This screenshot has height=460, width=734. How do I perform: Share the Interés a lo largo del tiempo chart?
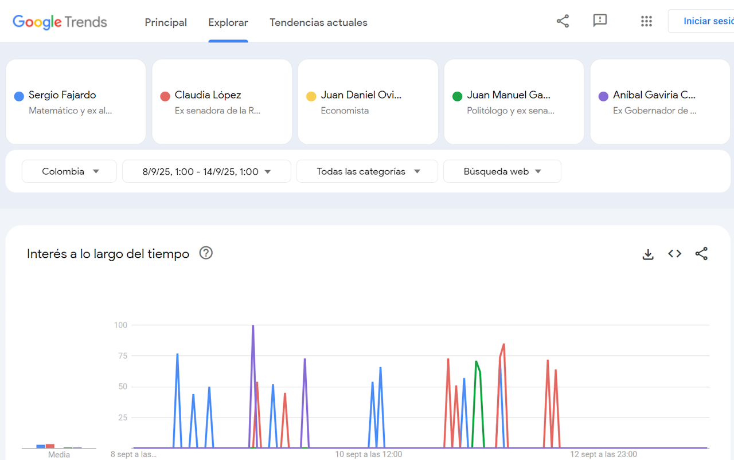(701, 254)
